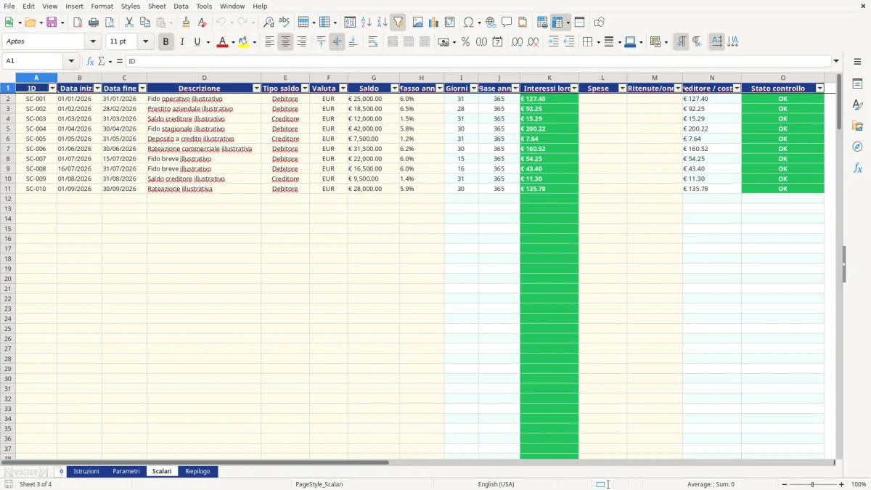Run the spelling check icon
The height and width of the screenshot is (490, 871).
coord(285,23)
